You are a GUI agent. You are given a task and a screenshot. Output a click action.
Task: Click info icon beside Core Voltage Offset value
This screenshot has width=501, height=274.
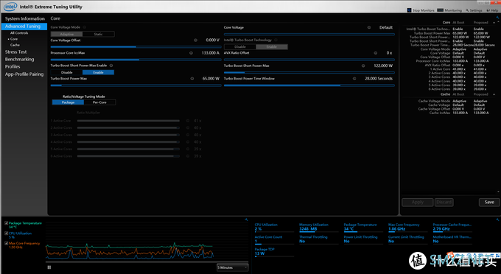pos(195,41)
